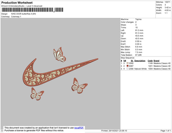
Task: Click the Max Jump value 7.0 mm
Action: pos(139,52)
